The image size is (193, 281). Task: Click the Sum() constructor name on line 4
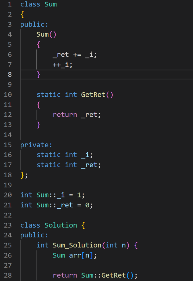46,34
